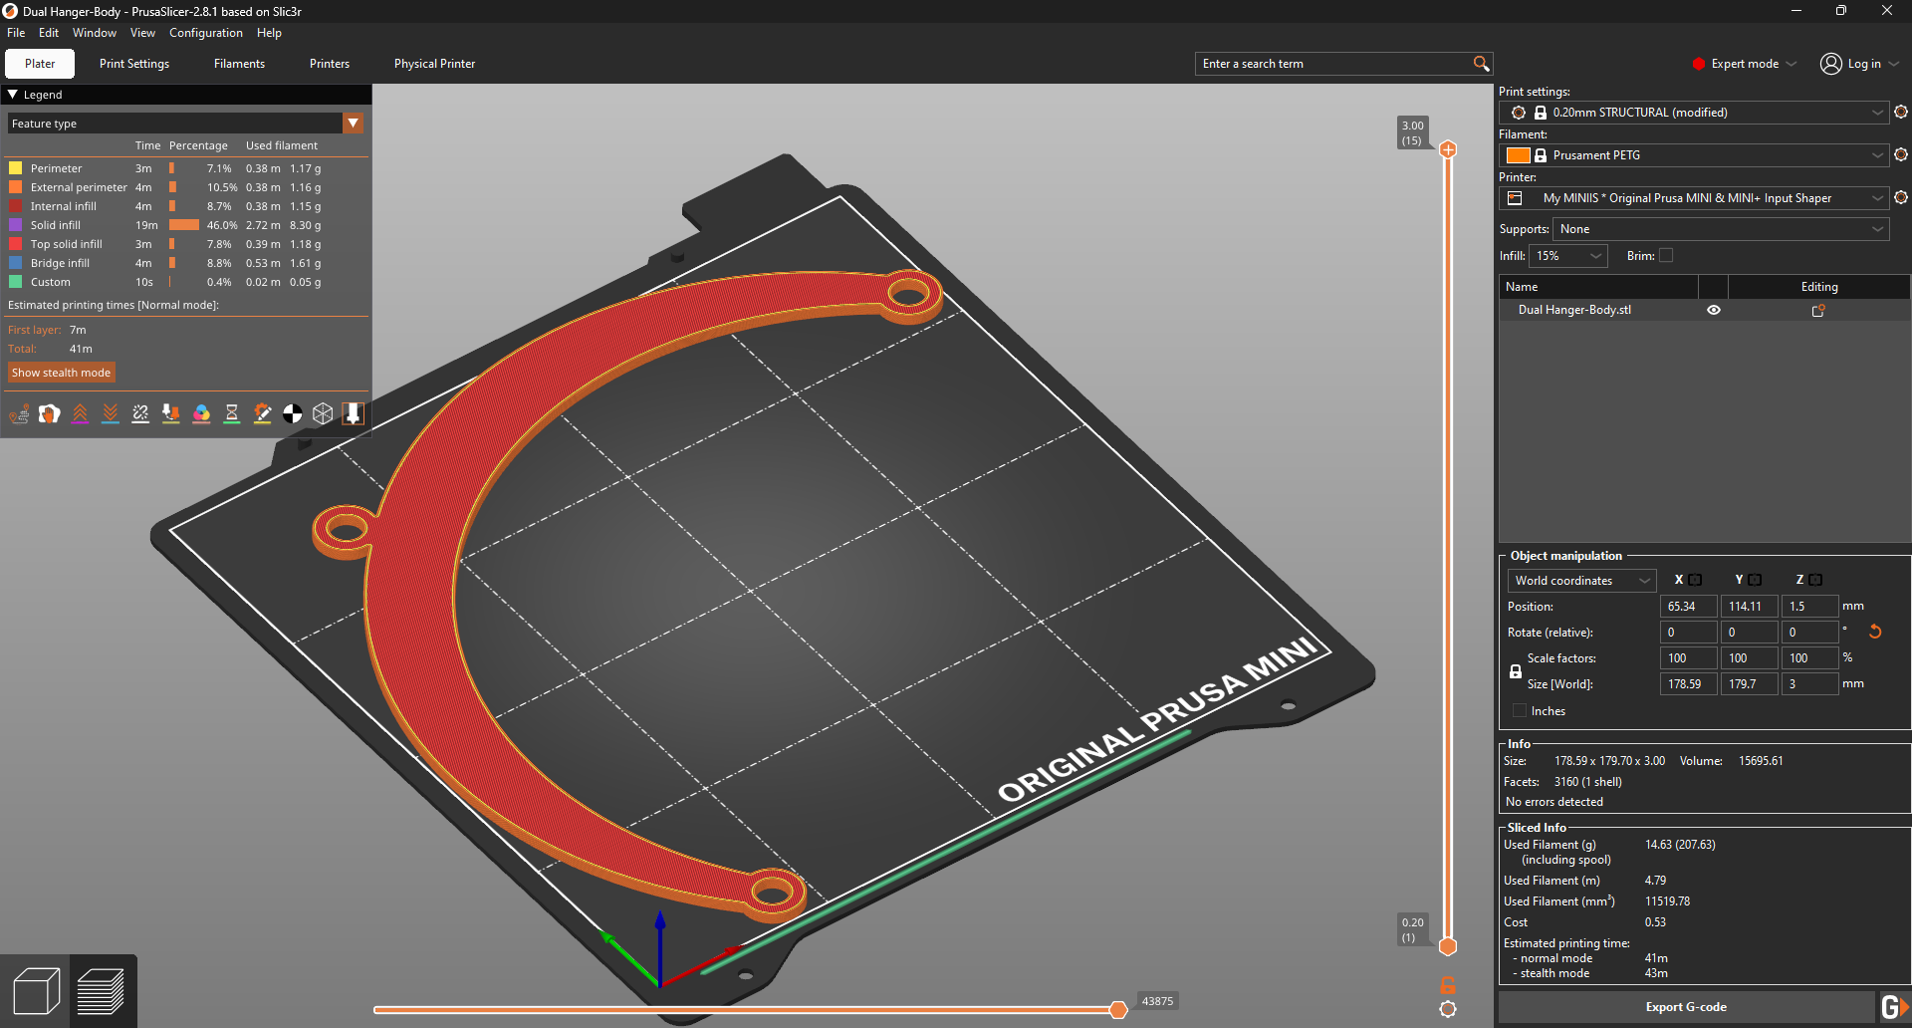Toggle display of travel moves
The width and height of the screenshot is (1912, 1028).
pos(20,413)
